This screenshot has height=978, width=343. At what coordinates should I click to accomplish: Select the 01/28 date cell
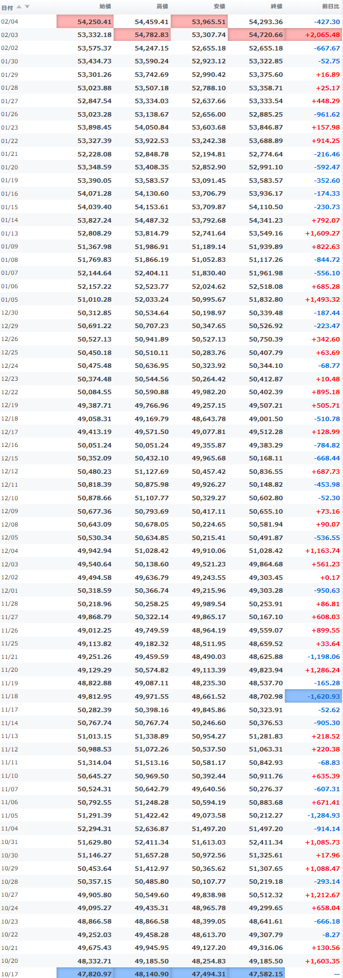pyautogui.click(x=10, y=88)
